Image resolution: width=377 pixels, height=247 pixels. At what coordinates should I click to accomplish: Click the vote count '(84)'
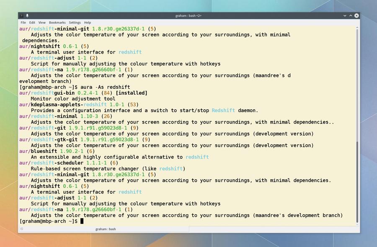coord(107,93)
